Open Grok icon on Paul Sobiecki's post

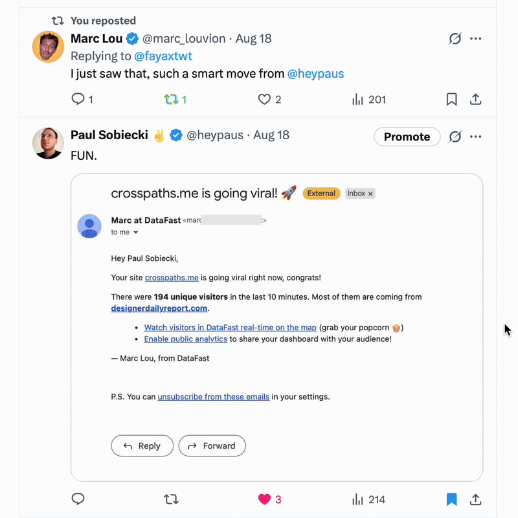point(455,137)
